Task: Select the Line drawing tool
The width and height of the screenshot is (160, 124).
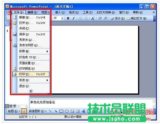Action: pyautogui.click(x=50, y=111)
